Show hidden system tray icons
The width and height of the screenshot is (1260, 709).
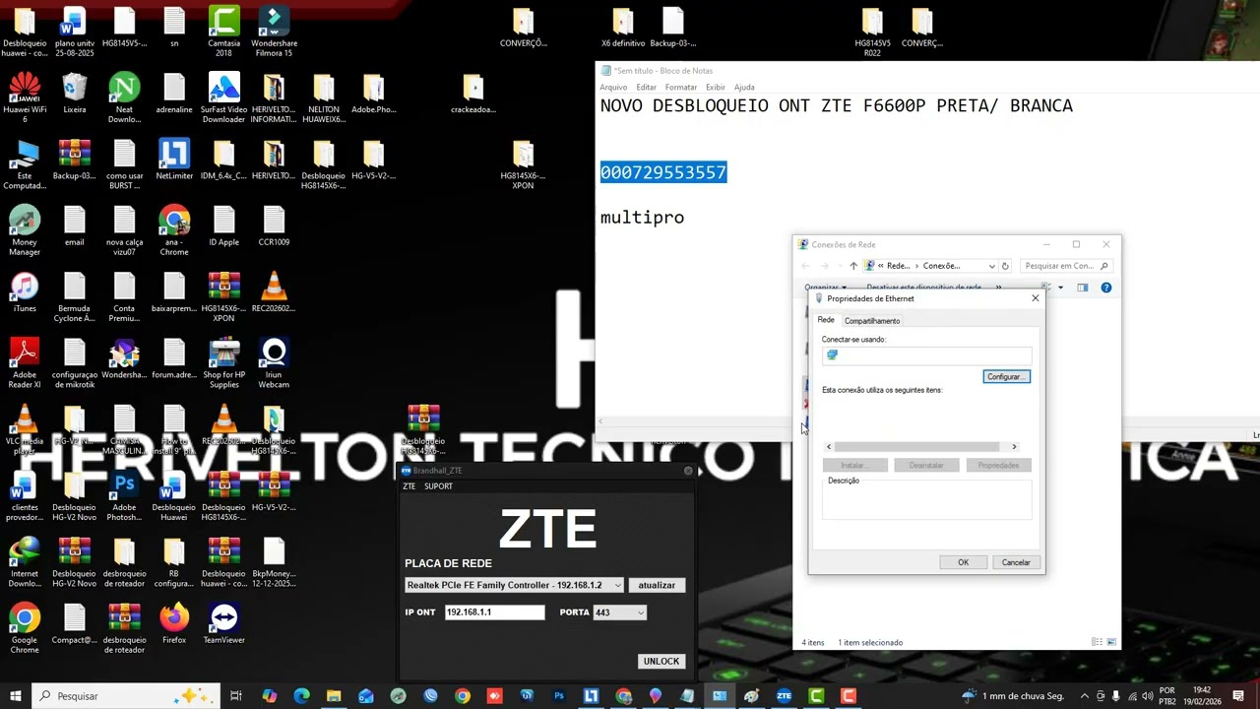[x=1085, y=696]
